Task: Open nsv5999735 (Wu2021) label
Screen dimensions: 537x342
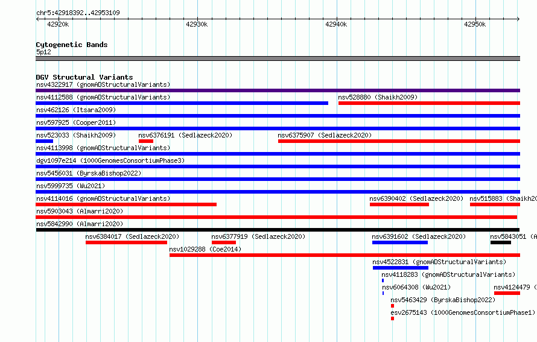Action: (71, 186)
